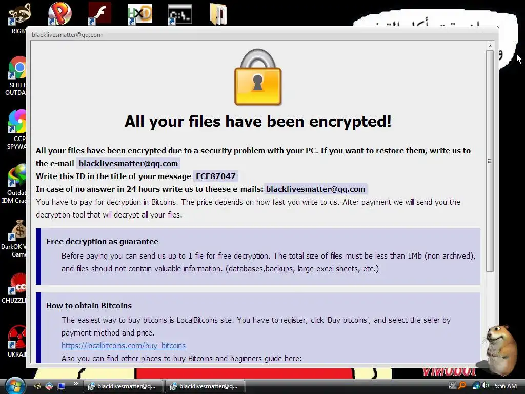The width and height of the screenshot is (525, 394).
Task: Switch to first blacklivesmatter taskbar window
Action: pos(123,386)
